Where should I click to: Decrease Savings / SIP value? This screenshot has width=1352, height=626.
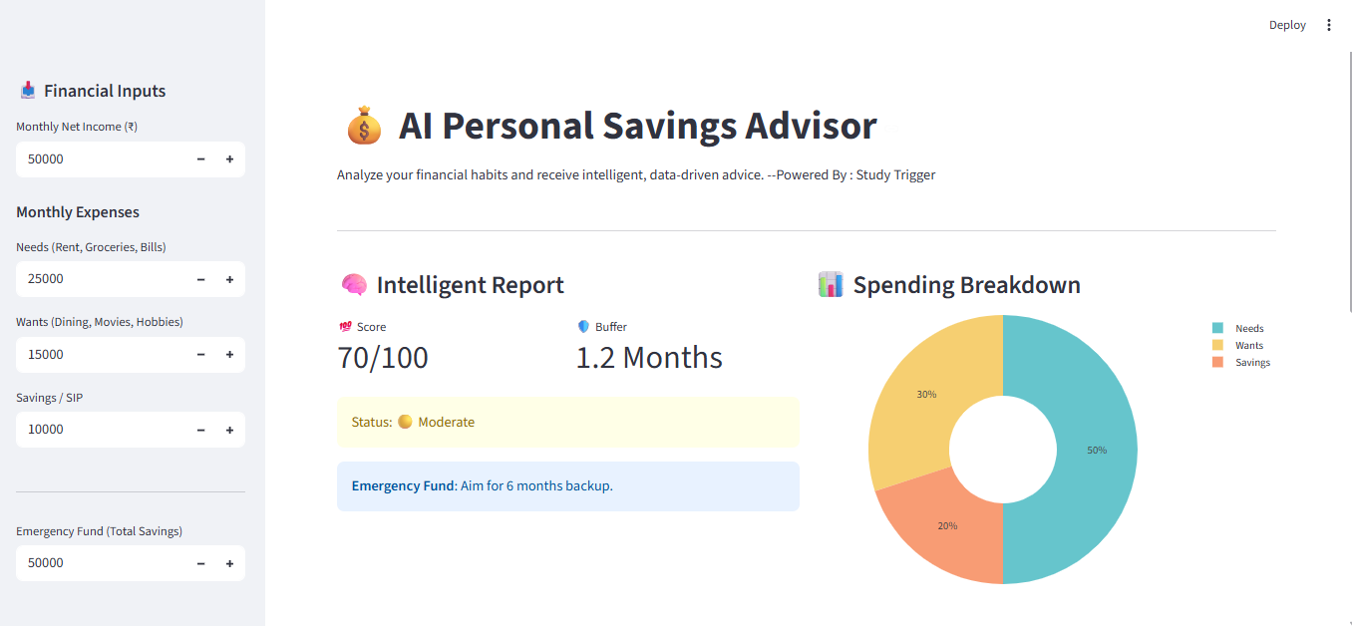pyautogui.click(x=200, y=430)
